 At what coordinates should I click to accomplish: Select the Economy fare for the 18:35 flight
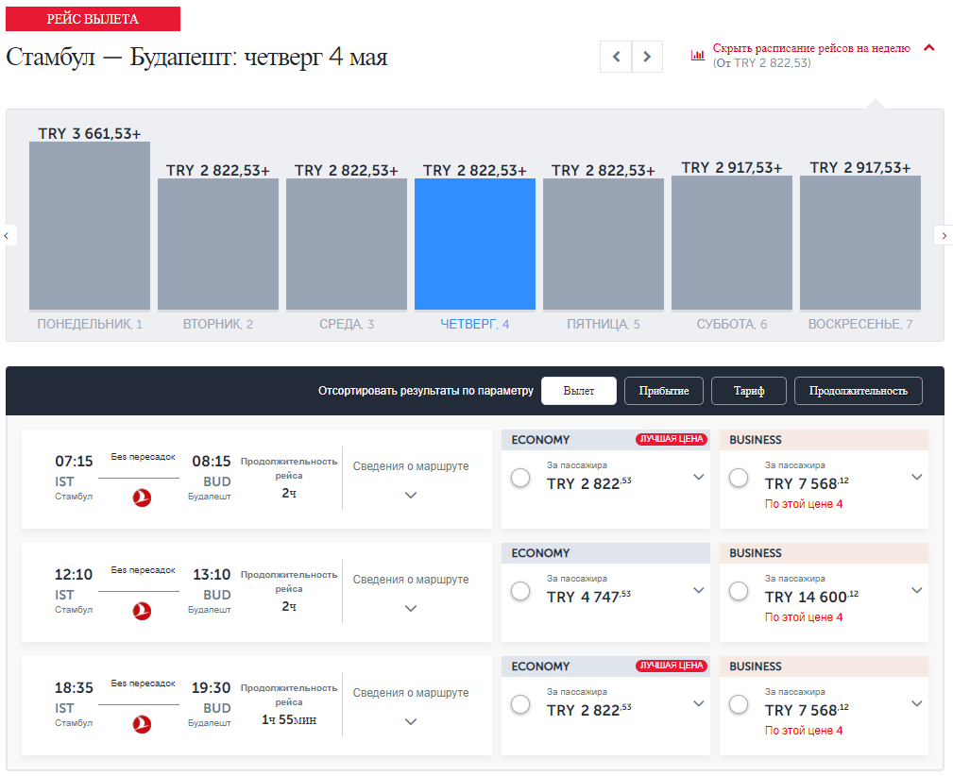(520, 705)
